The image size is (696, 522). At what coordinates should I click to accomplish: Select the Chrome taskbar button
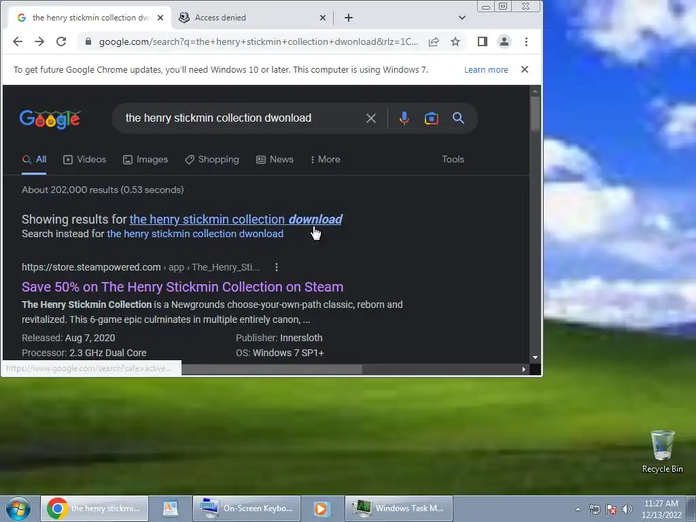94,508
